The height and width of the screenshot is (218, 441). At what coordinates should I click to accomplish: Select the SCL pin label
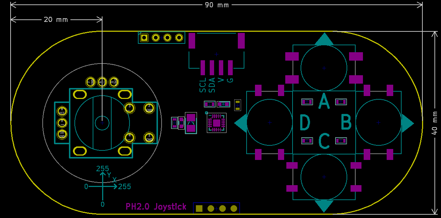pos(203,85)
